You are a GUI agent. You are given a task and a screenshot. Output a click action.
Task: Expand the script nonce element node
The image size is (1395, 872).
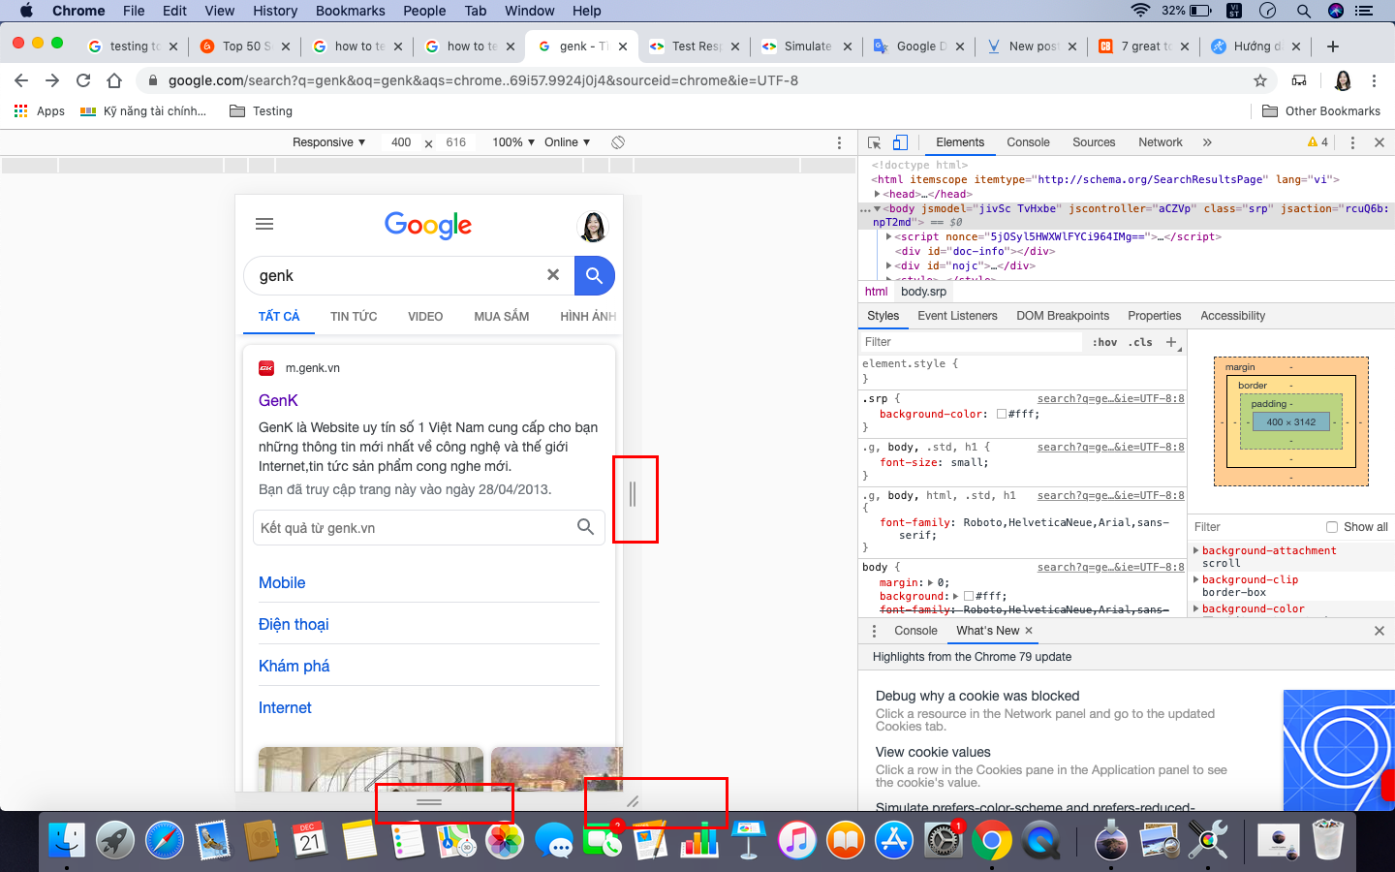889,236
